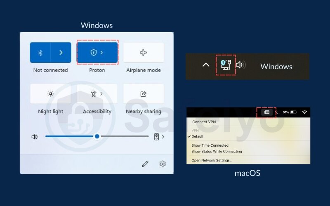Click the volume slider track
The width and height of the screenshot is (330, 206).
pos(124,136)
